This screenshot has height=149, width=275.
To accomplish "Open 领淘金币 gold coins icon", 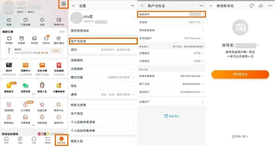I will (9, 85).
